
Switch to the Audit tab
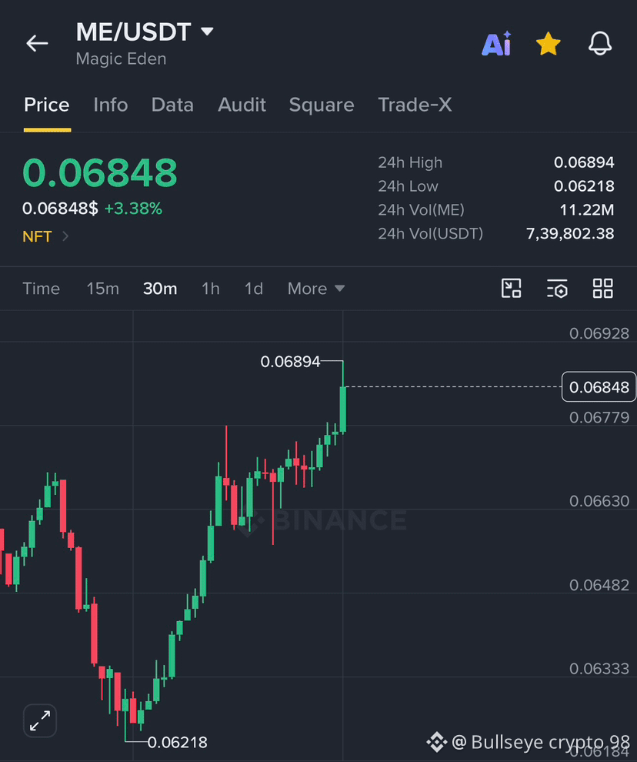click(x=242, y=105)
